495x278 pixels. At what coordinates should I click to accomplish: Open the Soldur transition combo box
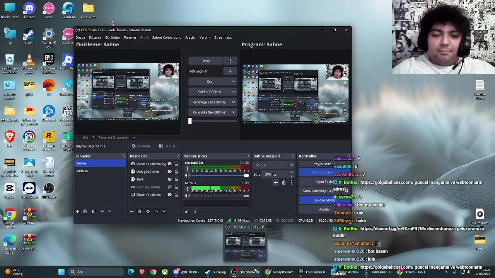(274, 165)
